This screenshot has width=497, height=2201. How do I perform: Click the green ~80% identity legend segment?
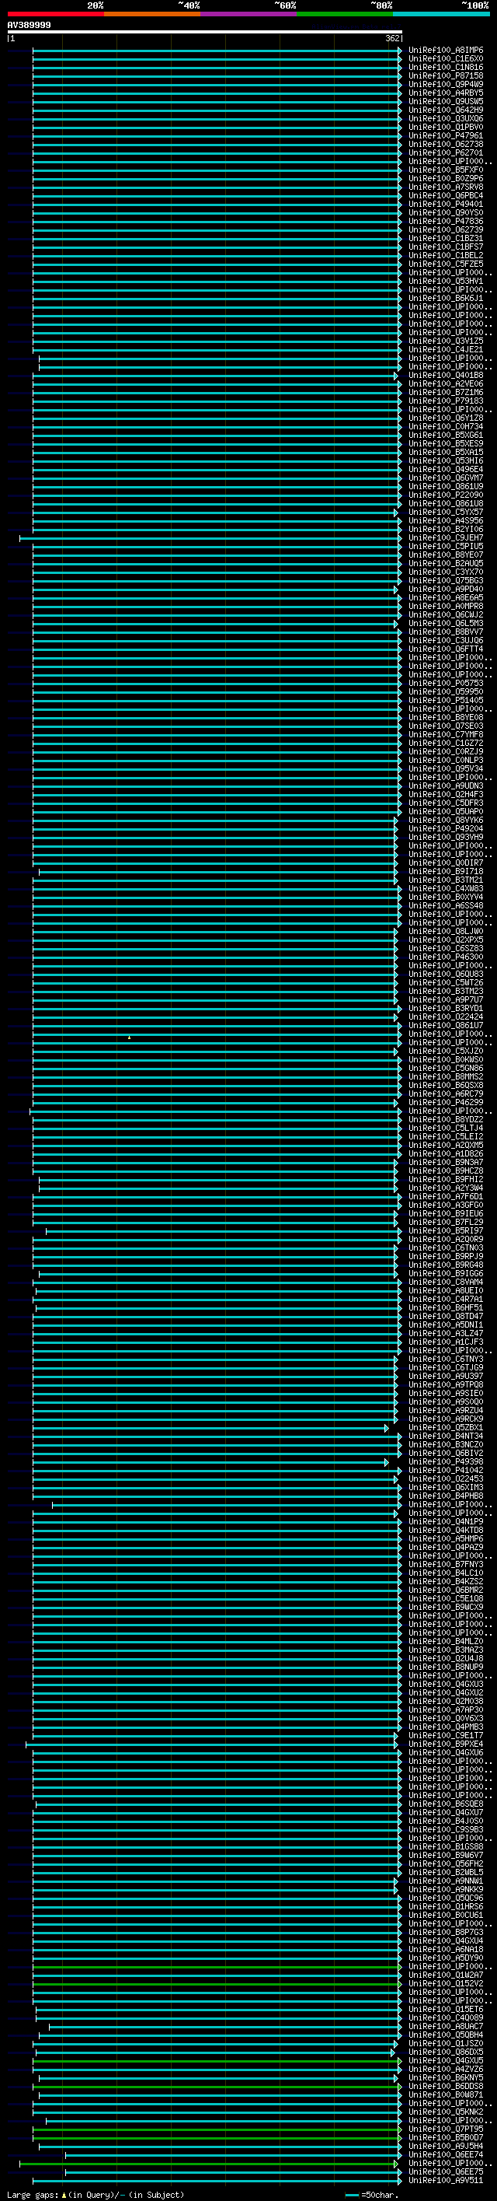[x=344, y=14]
